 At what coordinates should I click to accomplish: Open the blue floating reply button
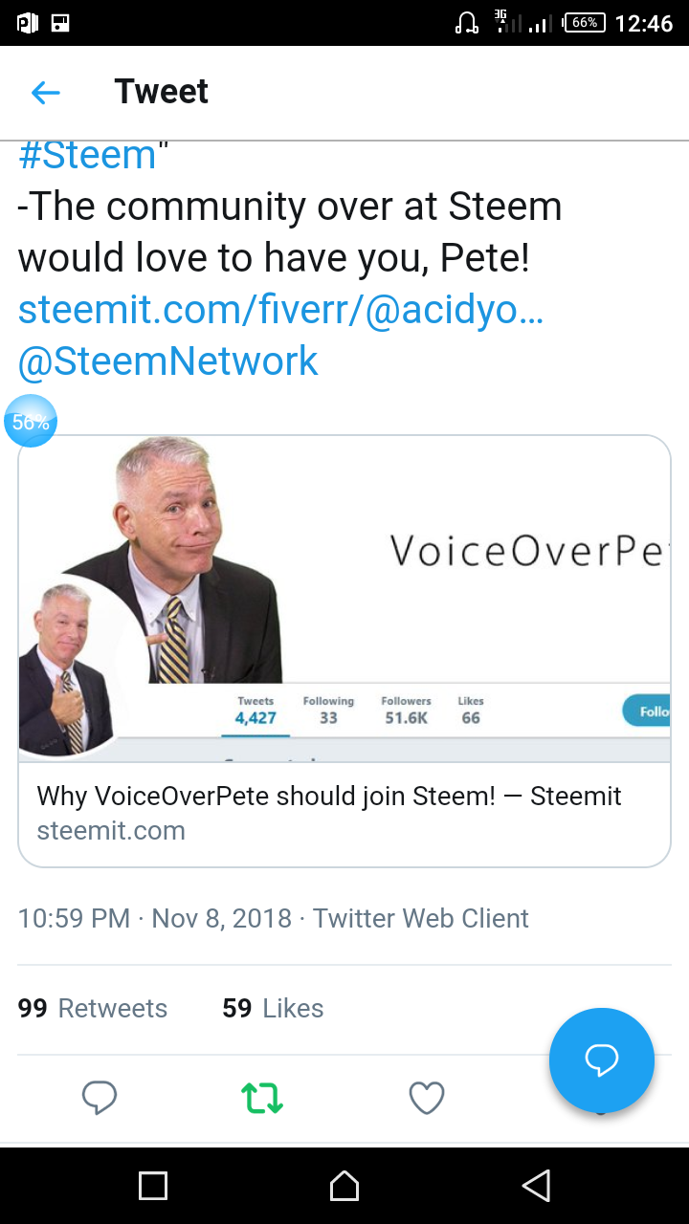(x=602, y=1060)
